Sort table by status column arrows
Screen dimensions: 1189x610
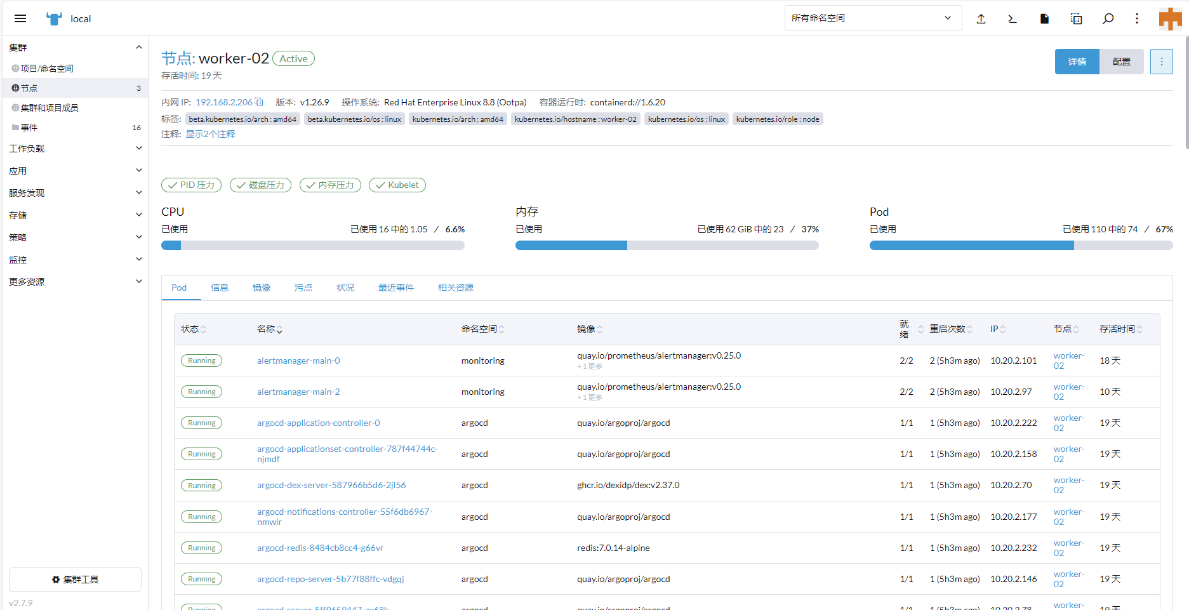coord(203,329)
